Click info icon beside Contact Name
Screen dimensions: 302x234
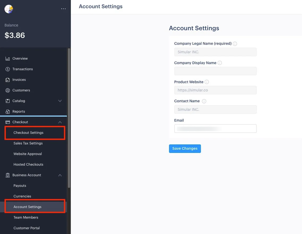coord(204,101)
